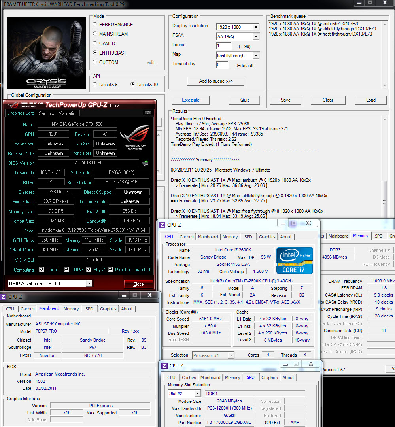Load a benchmark queue
Image resolution: width=395 pixels, height=427 pixels.
click(x=371, y=100)
